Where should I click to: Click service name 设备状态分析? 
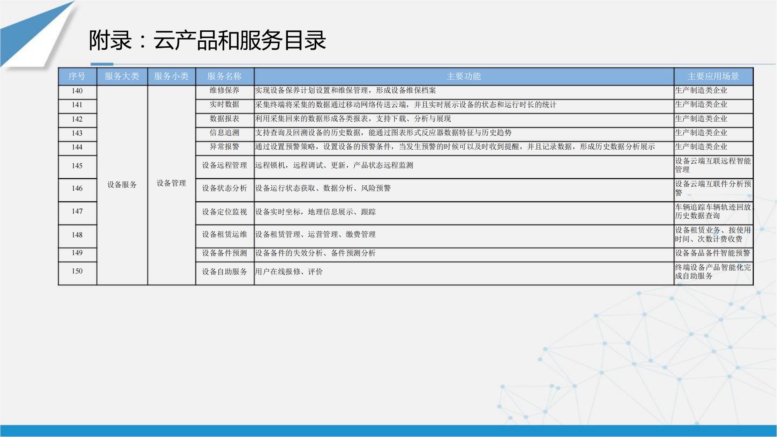[225, 188]
